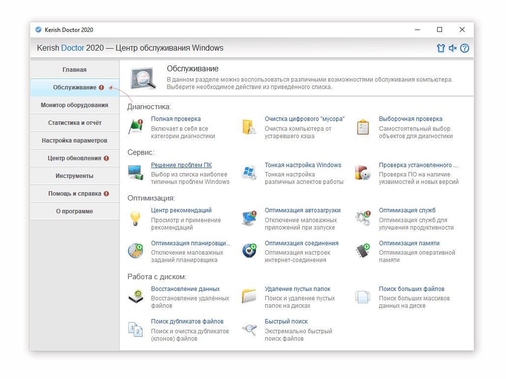Open help via question mark icon
Viewport: 506px width, 379px height.
coord(465,48)
